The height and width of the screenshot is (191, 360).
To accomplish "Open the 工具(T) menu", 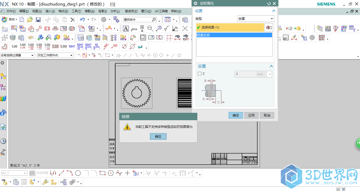I will pos(76,11).
